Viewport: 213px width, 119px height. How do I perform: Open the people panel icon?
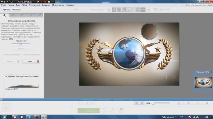coord(179,103)
